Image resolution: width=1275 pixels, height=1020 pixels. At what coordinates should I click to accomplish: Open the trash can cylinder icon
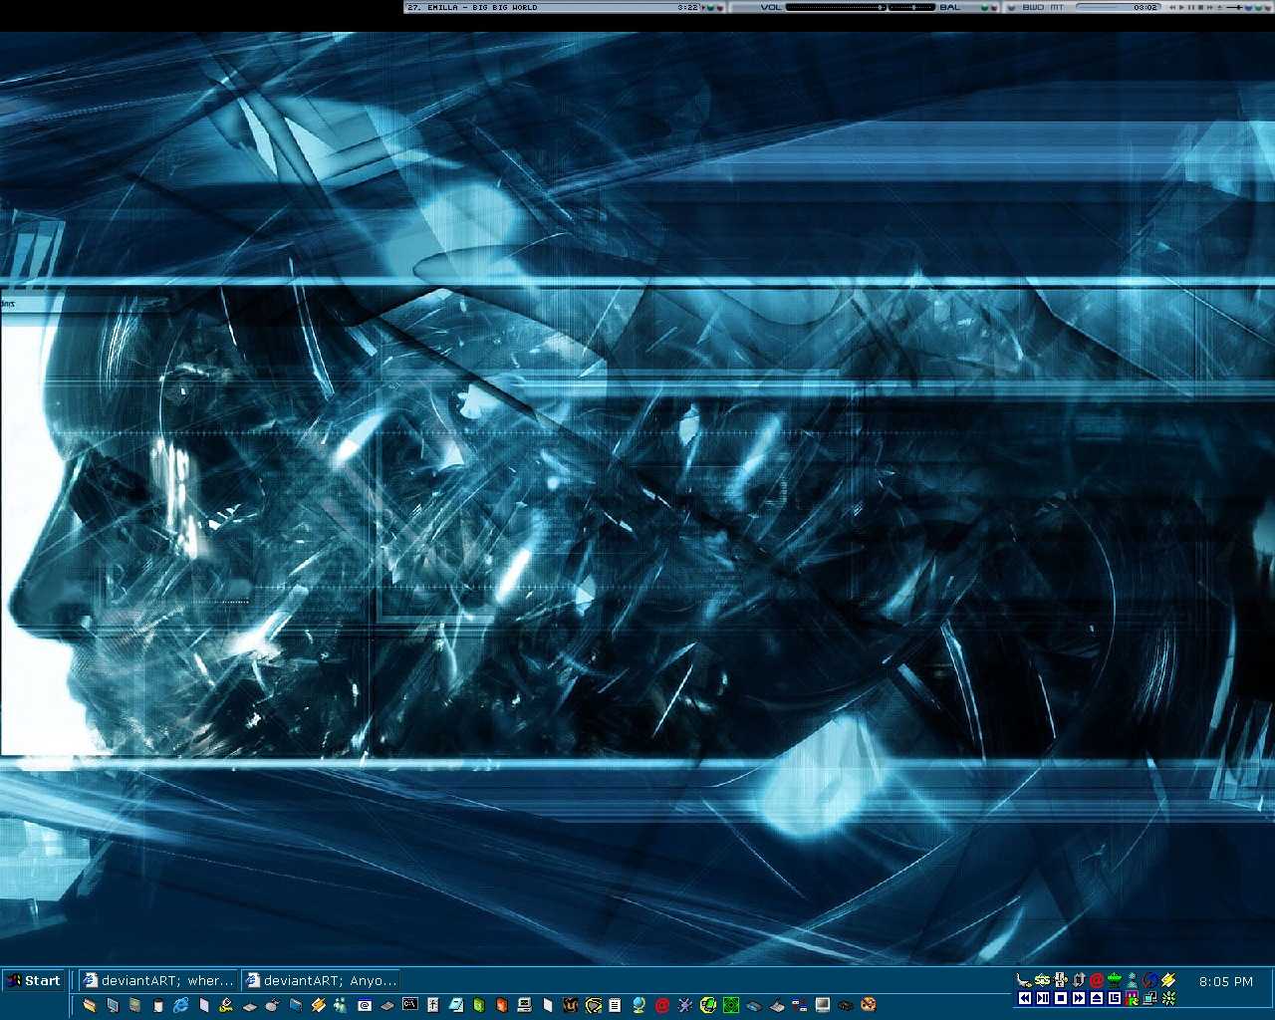click(157, 1005)
